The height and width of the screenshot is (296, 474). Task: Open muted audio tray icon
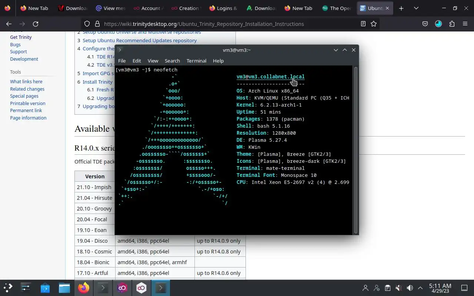(x=398, y=288)
